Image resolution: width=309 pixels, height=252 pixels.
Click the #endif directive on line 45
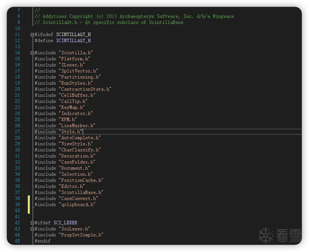(43, 241)
